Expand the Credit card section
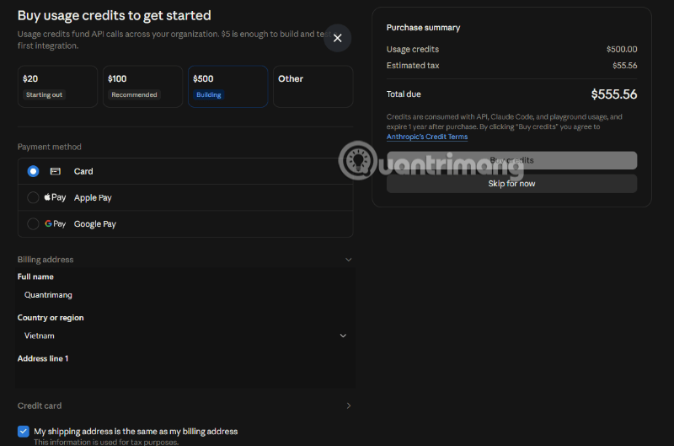The image size is (674, 446). pyautogui.click(x=349, y=406)
